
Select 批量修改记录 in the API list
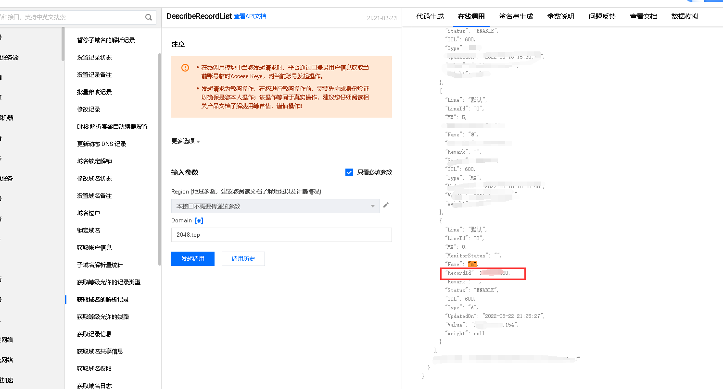94,92
